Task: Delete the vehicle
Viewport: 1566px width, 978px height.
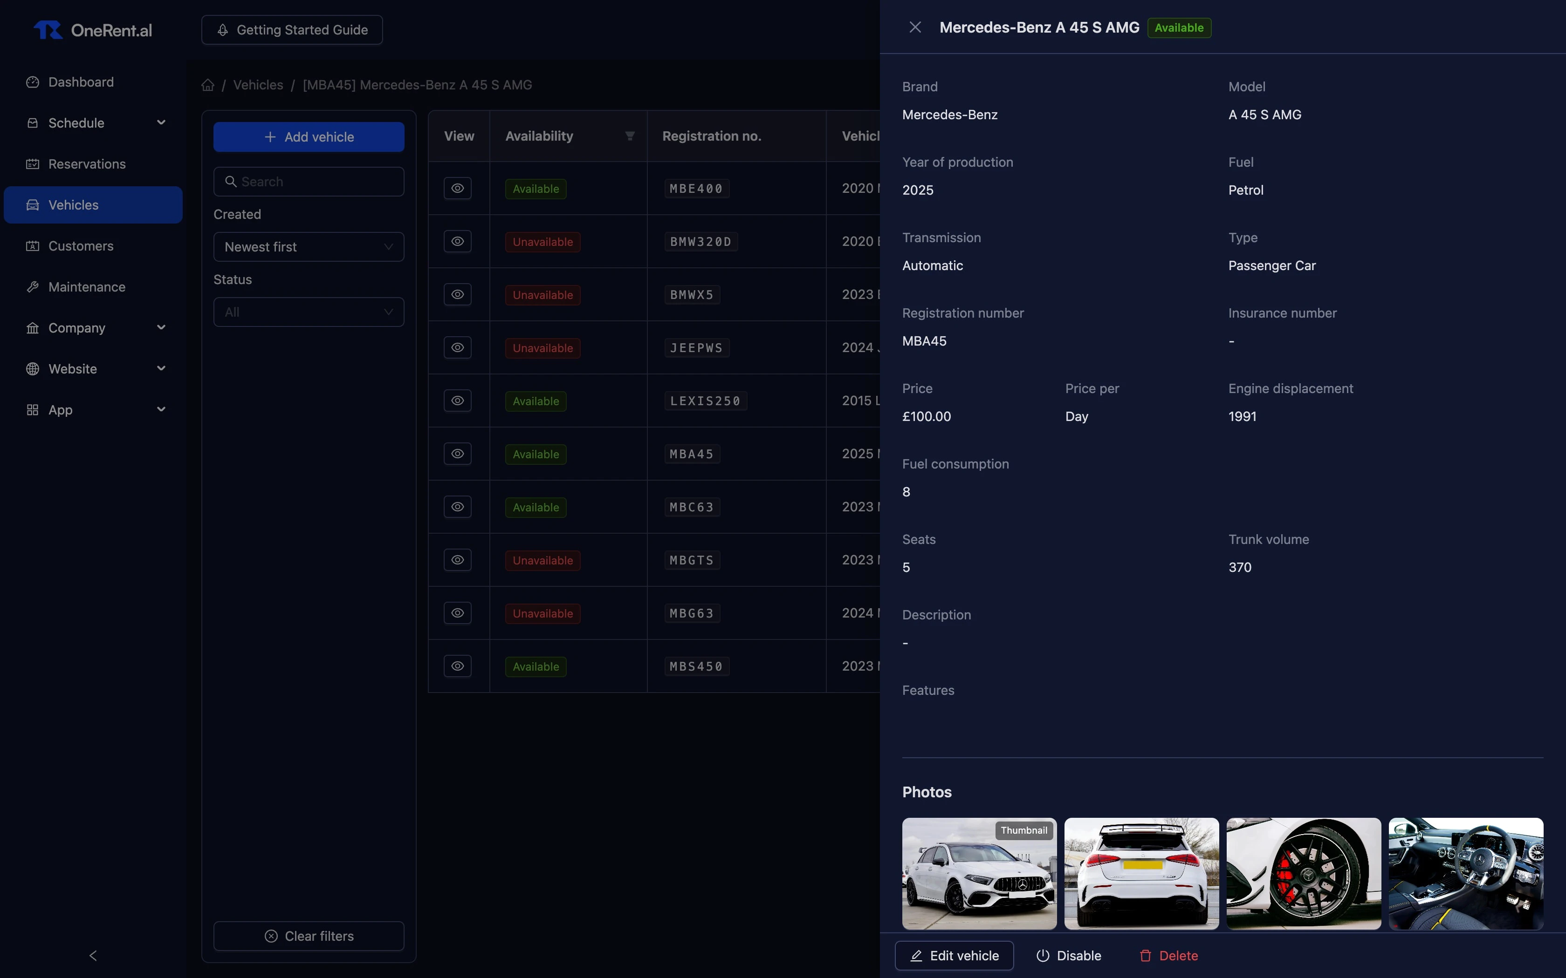Action: [x=1169, y=955]
